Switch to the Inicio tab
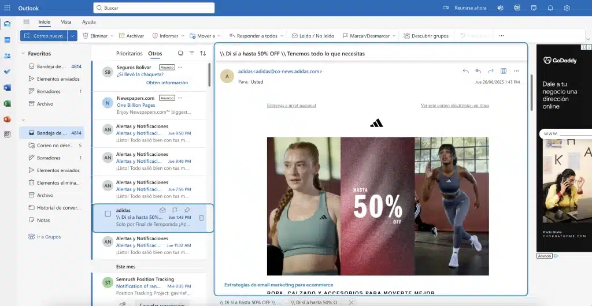This screenshot has height=306, width=592. [x=44, y=22]
